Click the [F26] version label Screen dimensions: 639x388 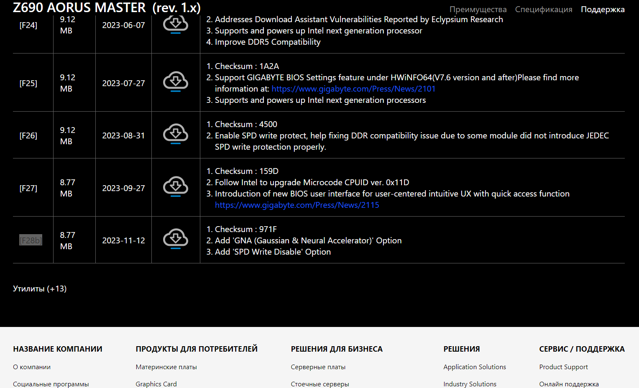point(28,135)
